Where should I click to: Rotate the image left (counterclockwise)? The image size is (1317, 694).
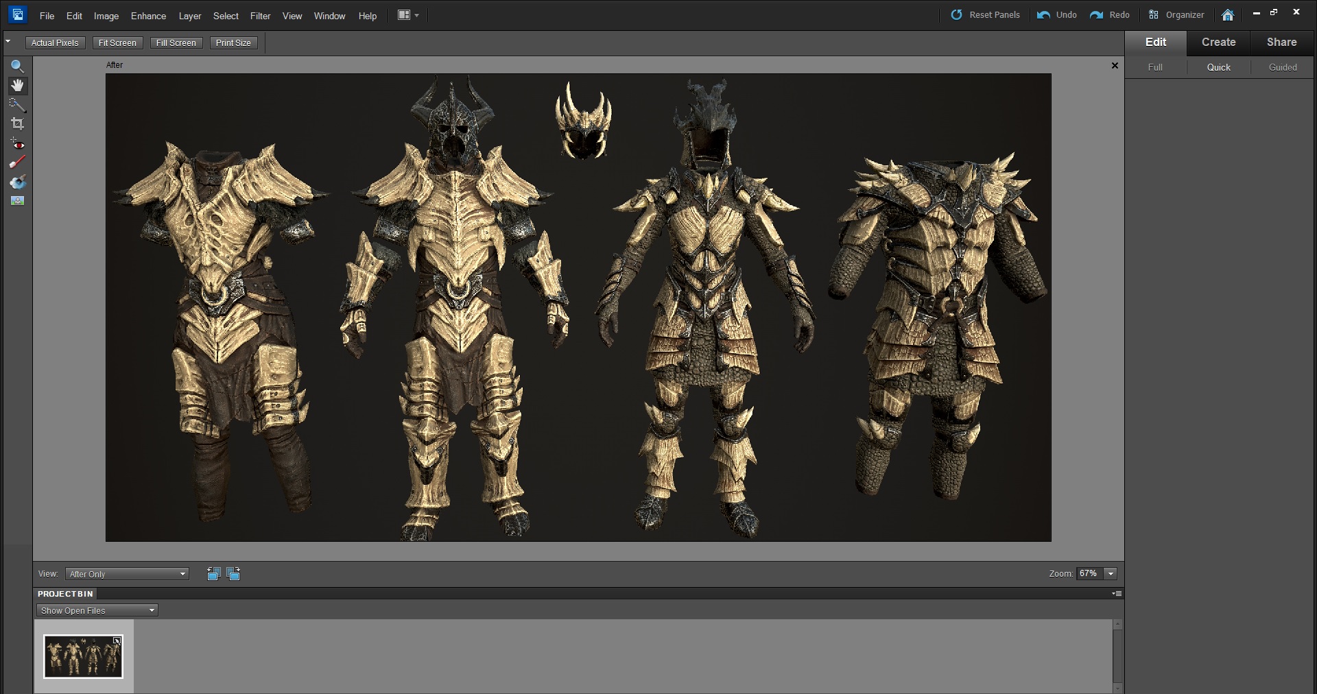[x=213, y=574]
